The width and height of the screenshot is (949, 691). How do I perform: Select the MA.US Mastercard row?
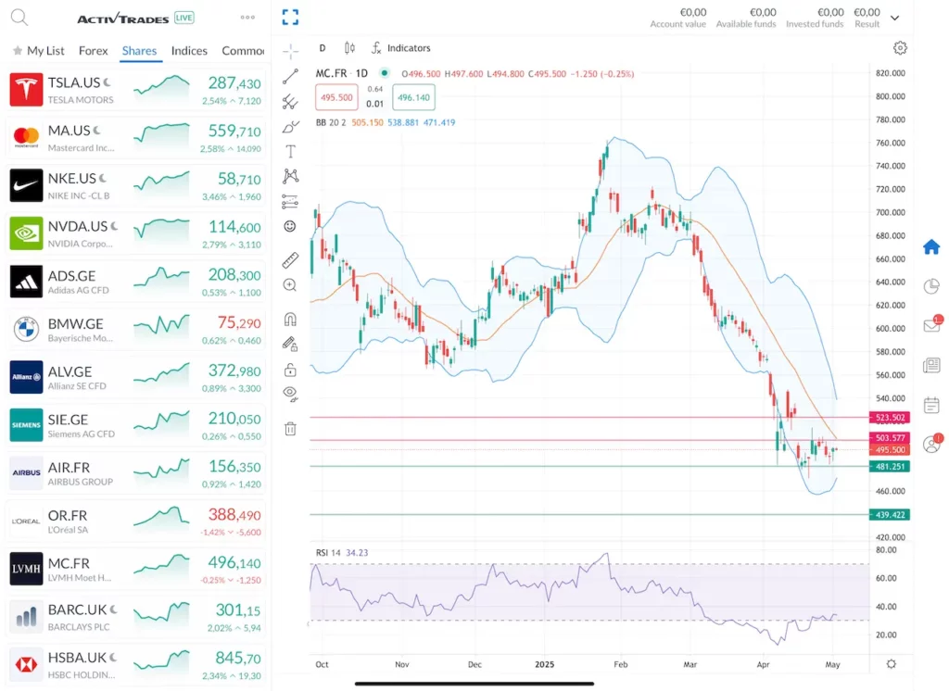coord(135,137)
